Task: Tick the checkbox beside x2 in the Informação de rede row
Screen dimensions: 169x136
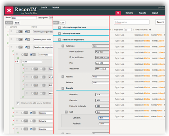Action: pos(17,39)
